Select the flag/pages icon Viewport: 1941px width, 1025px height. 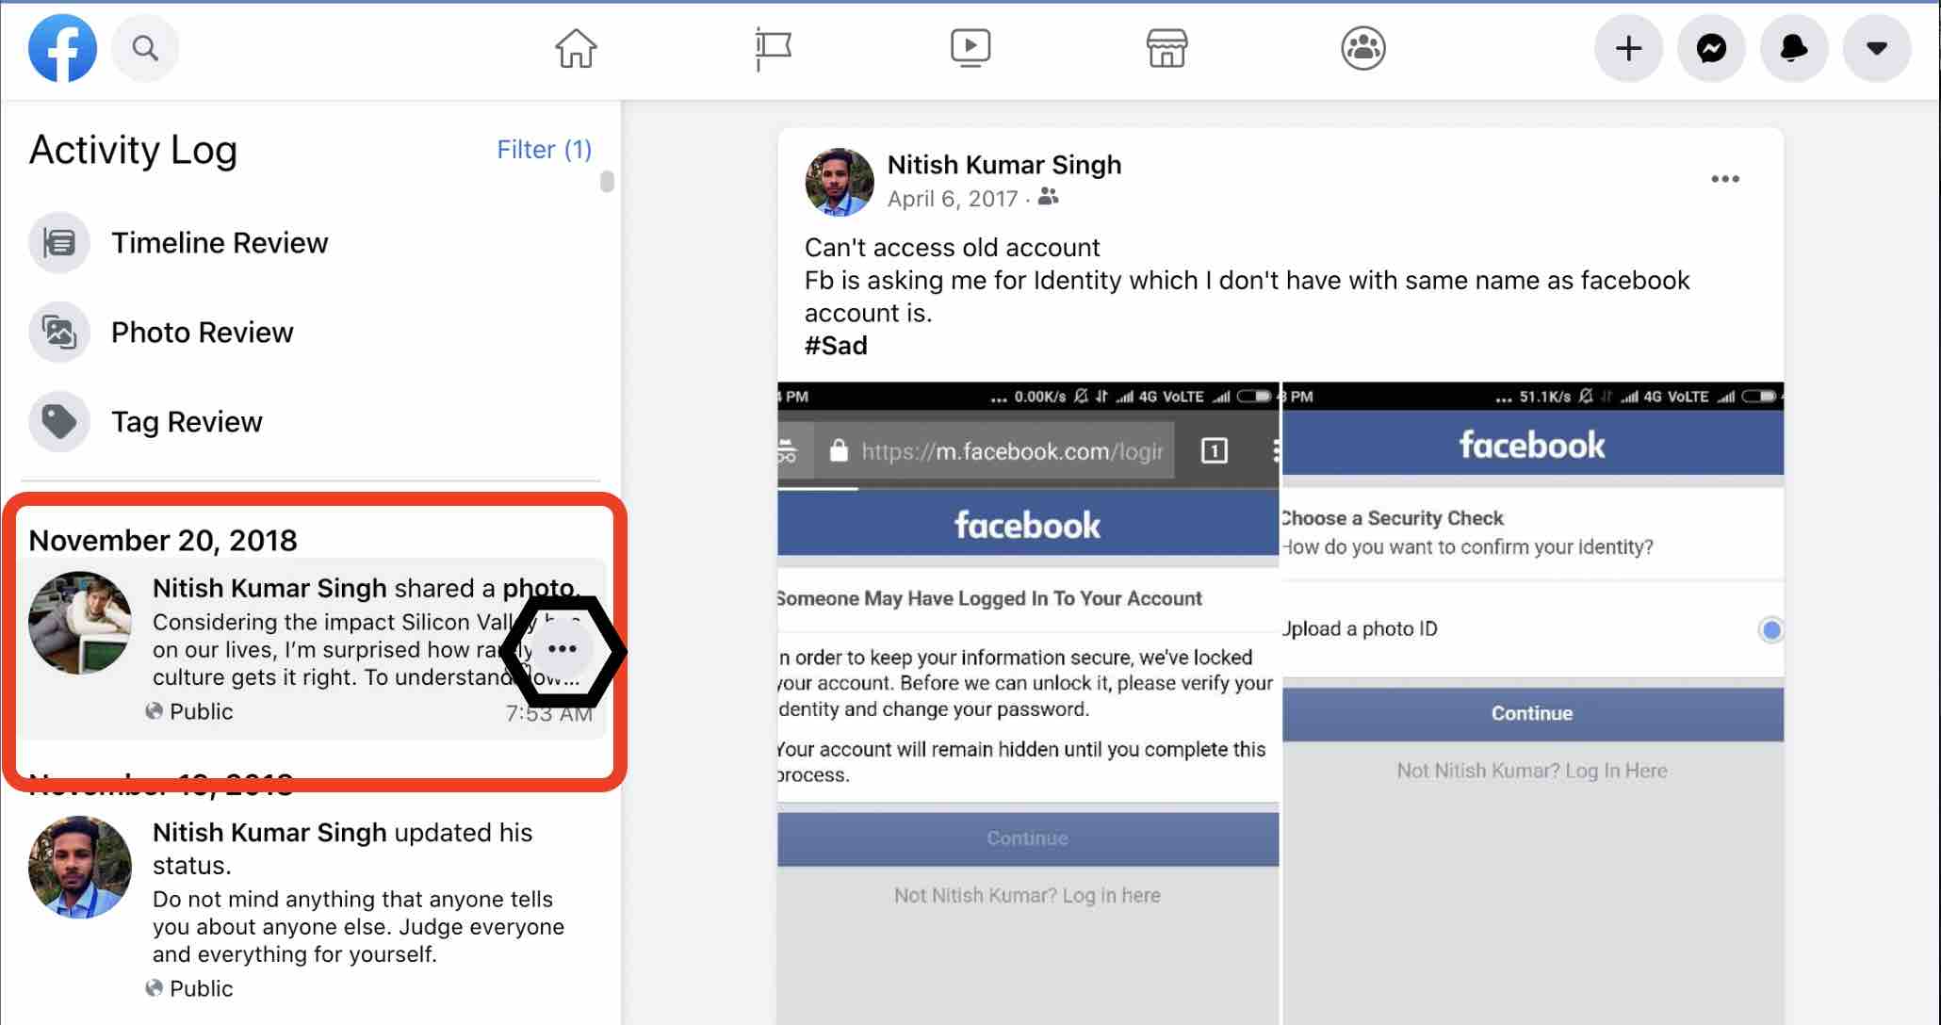point(773,49)
